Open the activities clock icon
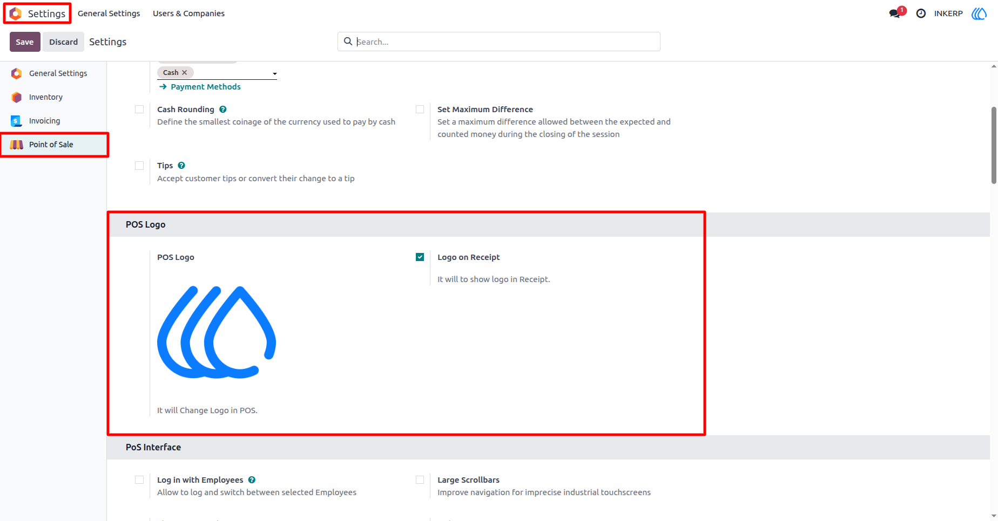The width and height of the screenshot is (998, 521). 921,13
